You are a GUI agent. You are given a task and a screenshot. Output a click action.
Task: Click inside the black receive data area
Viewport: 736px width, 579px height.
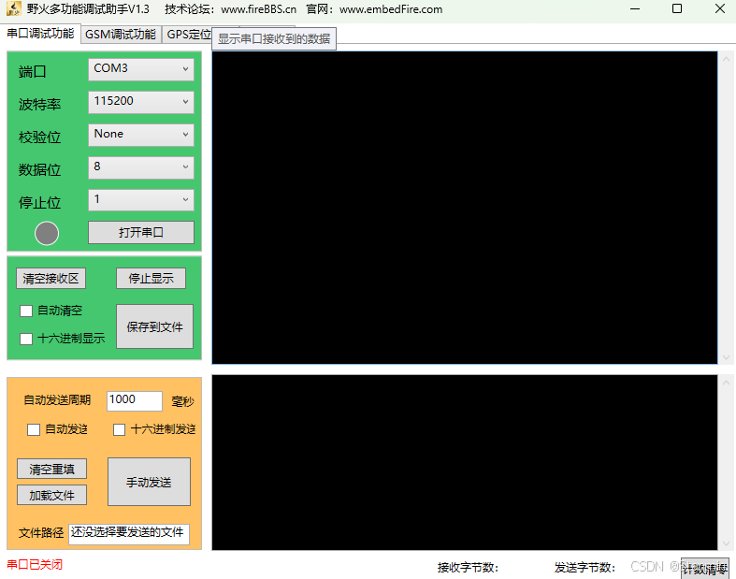[465, 208]
